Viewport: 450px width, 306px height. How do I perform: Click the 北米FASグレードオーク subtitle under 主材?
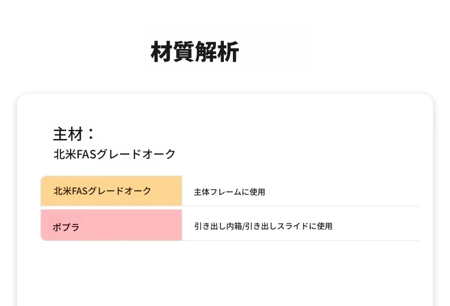[114, 154]
